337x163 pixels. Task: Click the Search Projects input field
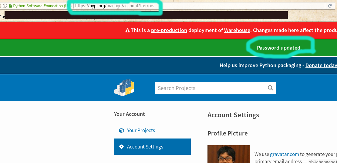[x=216, y=88]
